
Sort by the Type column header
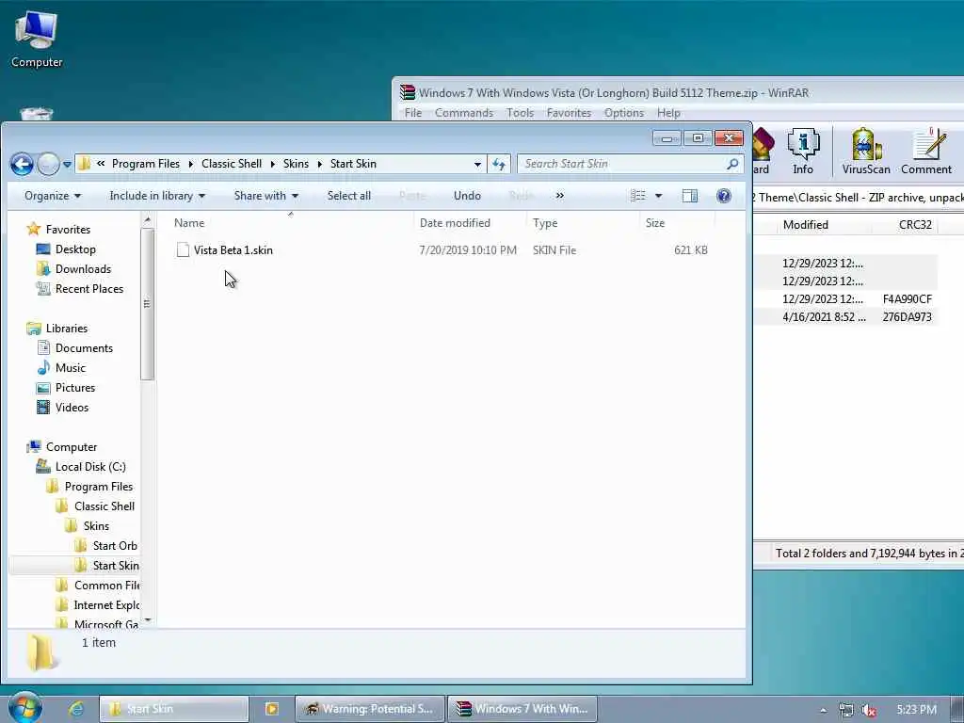coord(545,222)
